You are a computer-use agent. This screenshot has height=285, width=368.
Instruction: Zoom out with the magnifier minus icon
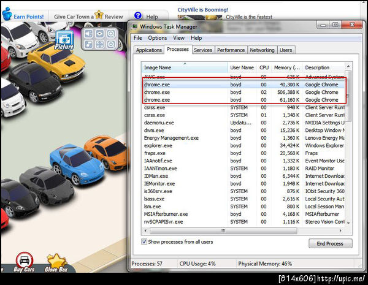(x=111, y=44)
